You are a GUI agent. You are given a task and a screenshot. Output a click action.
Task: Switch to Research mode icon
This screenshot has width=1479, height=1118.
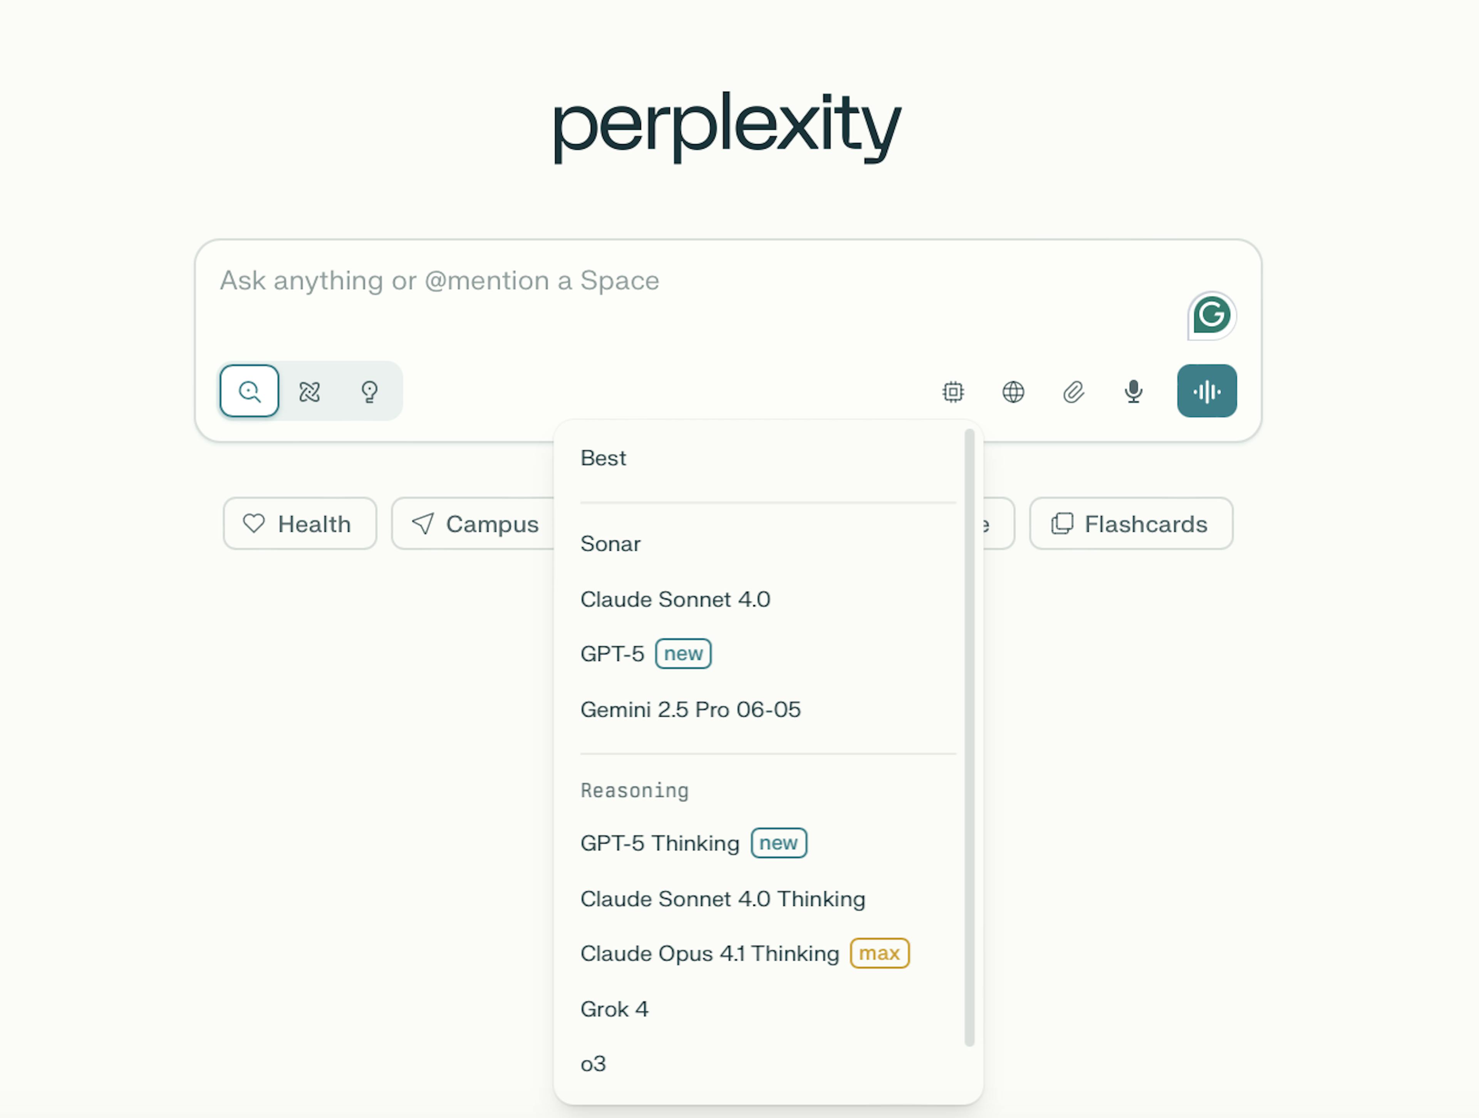(310, 391)
